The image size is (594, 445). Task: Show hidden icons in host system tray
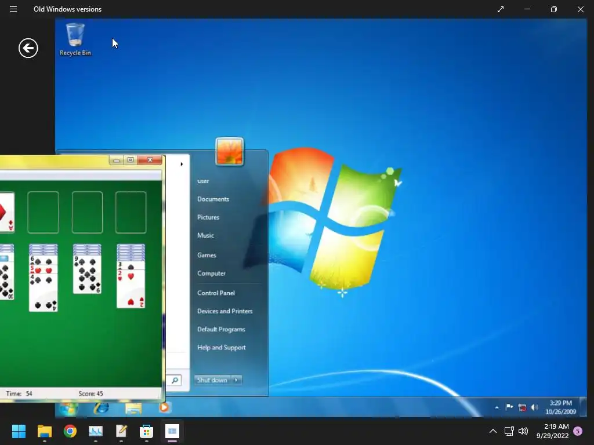point(493,431)
